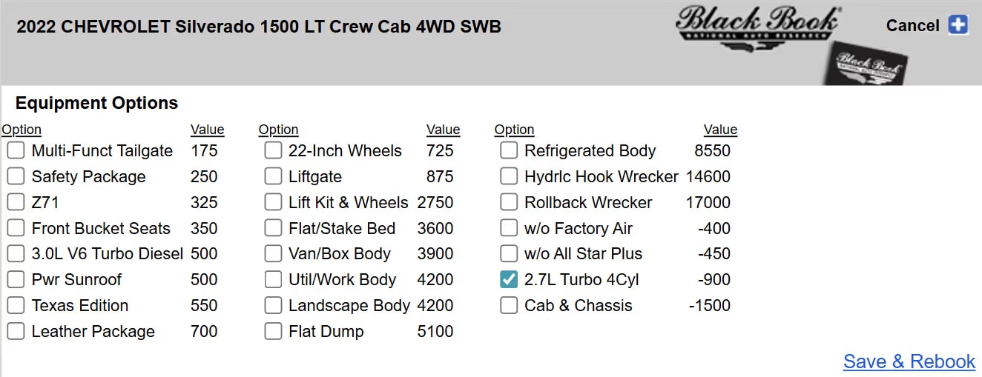Uncheck the 2.7L Turbo 4Cyl option
The image size is (982, 377).
tap(509, 280)
